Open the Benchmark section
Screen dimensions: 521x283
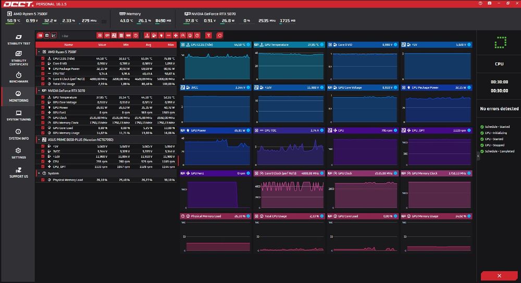tap(19, 78)
